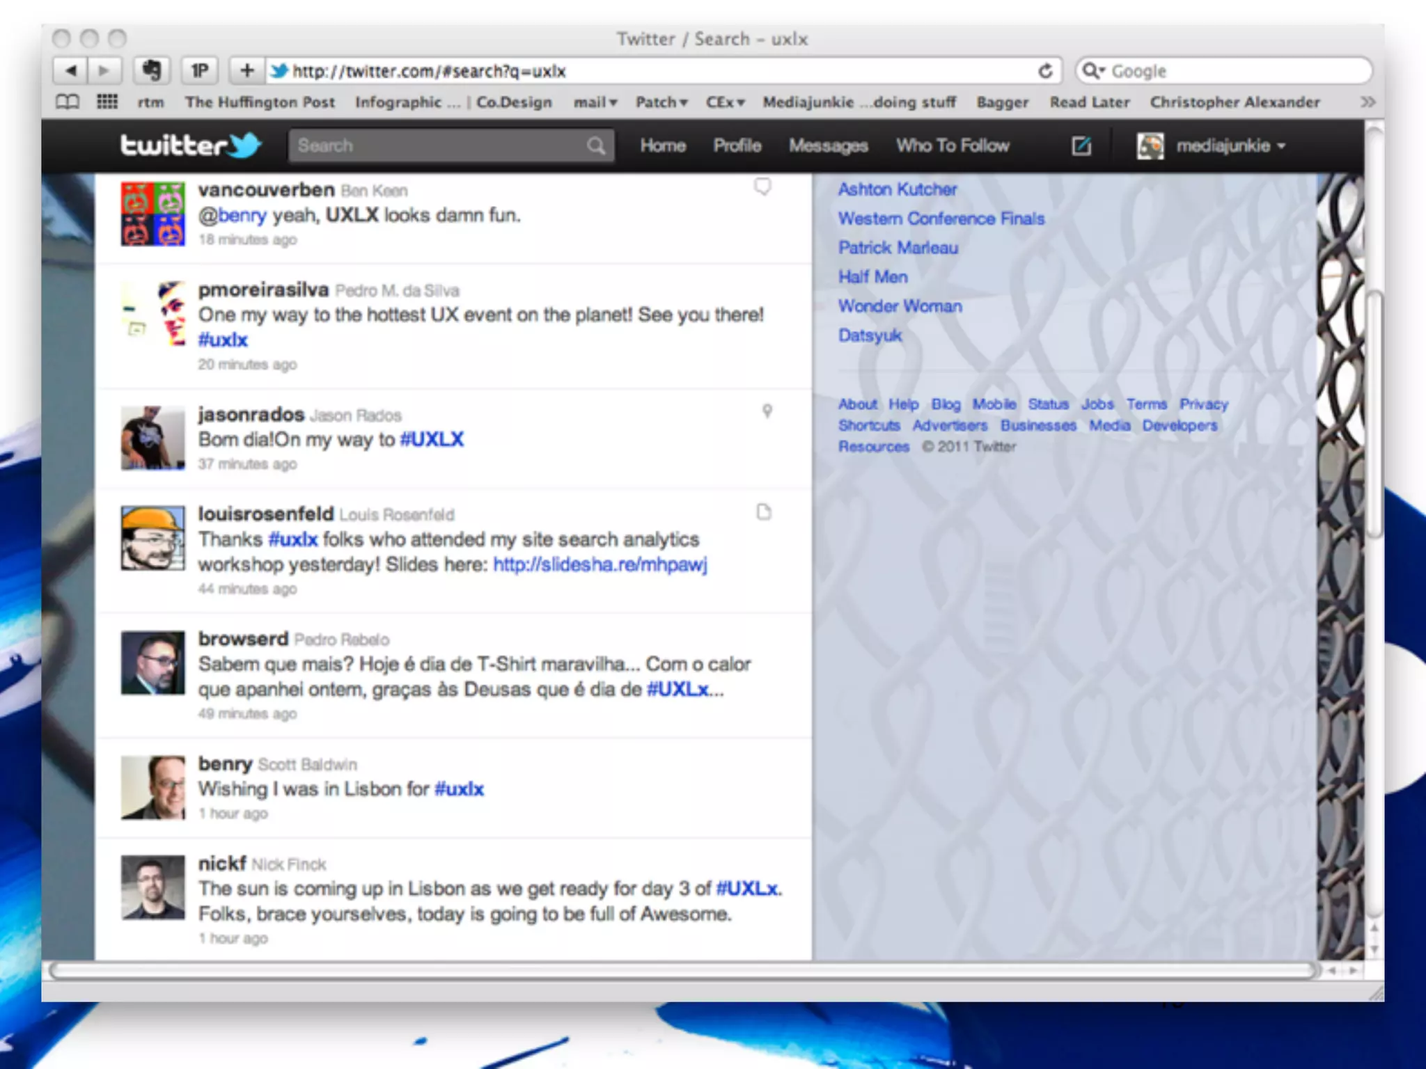
Task: Click the location pin on jasonrados tweet
Action: 767,411
